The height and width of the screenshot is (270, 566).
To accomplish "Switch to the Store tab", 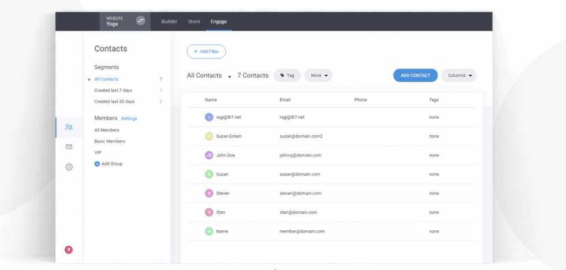I will point(194,22).
